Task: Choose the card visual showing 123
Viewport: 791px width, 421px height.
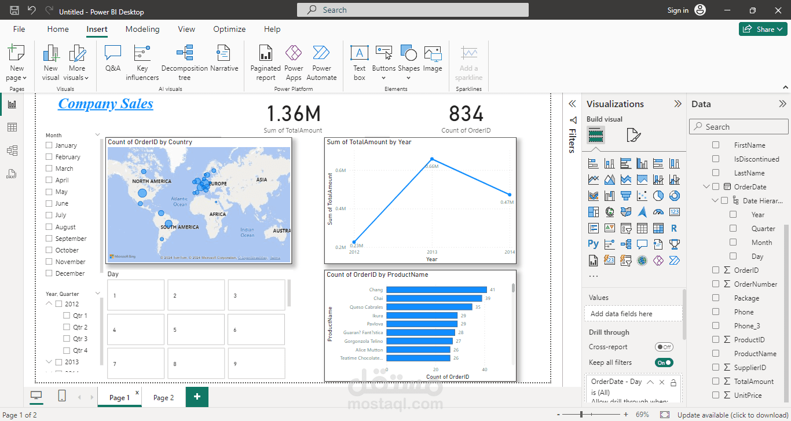Action: tap(674, 212)
